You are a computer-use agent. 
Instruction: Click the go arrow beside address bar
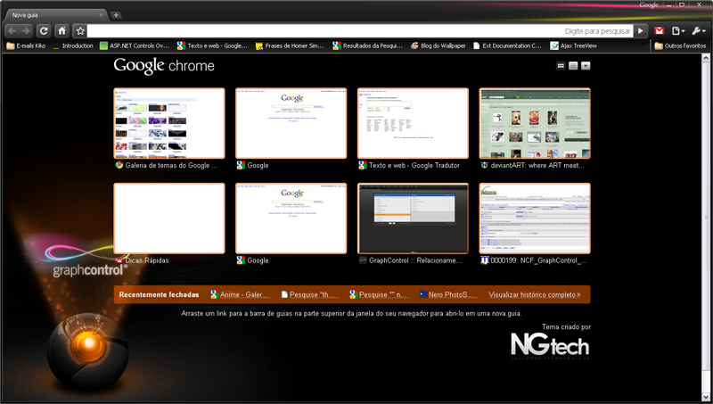point(640,31)
